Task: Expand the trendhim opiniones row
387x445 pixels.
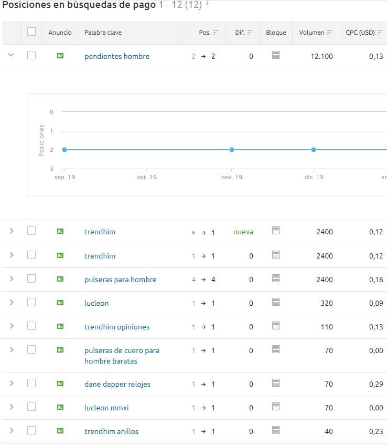Action: click(x=12, y=326)
